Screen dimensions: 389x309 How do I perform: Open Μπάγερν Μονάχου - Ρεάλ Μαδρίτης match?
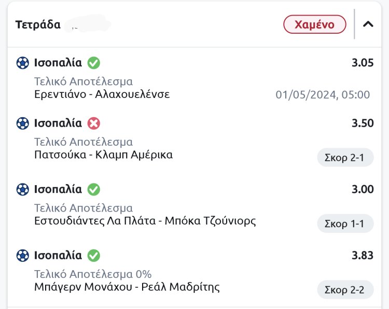pos(127,287)
